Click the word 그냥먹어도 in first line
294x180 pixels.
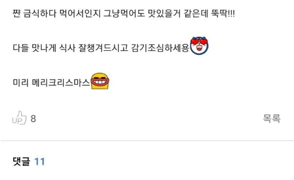click(x=124, y=13)
